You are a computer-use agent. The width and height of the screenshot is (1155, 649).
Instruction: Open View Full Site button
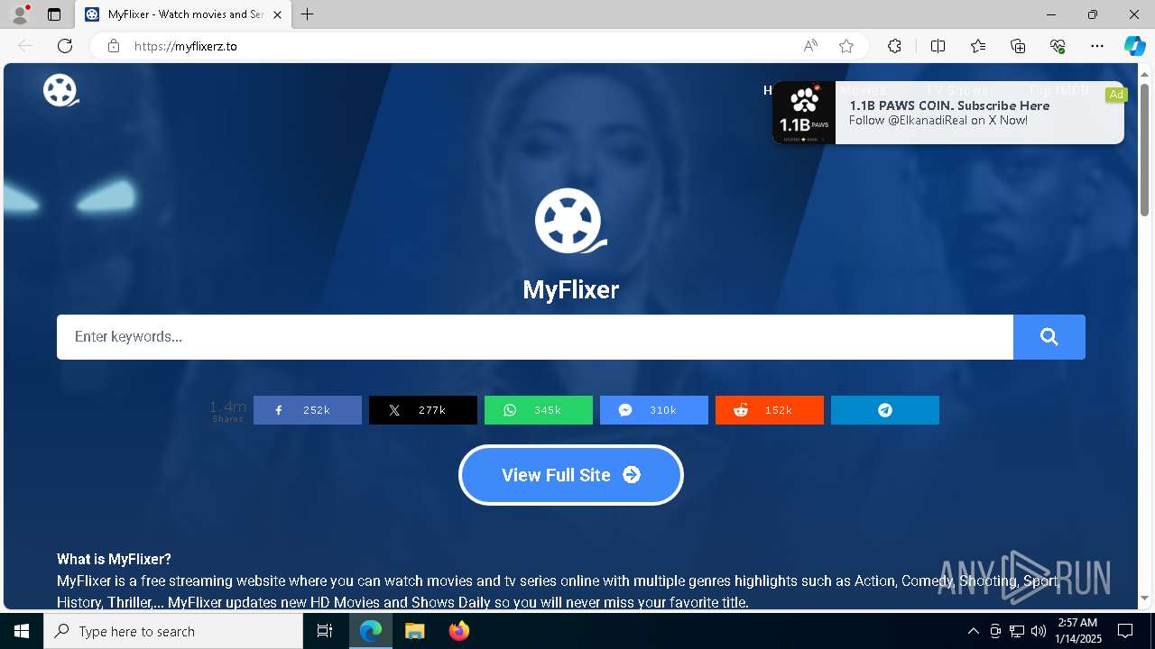tap(571, 475)
